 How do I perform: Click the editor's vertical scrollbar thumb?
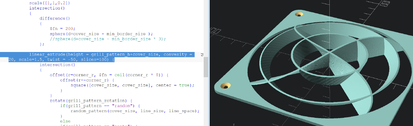(x=206, y=67)
